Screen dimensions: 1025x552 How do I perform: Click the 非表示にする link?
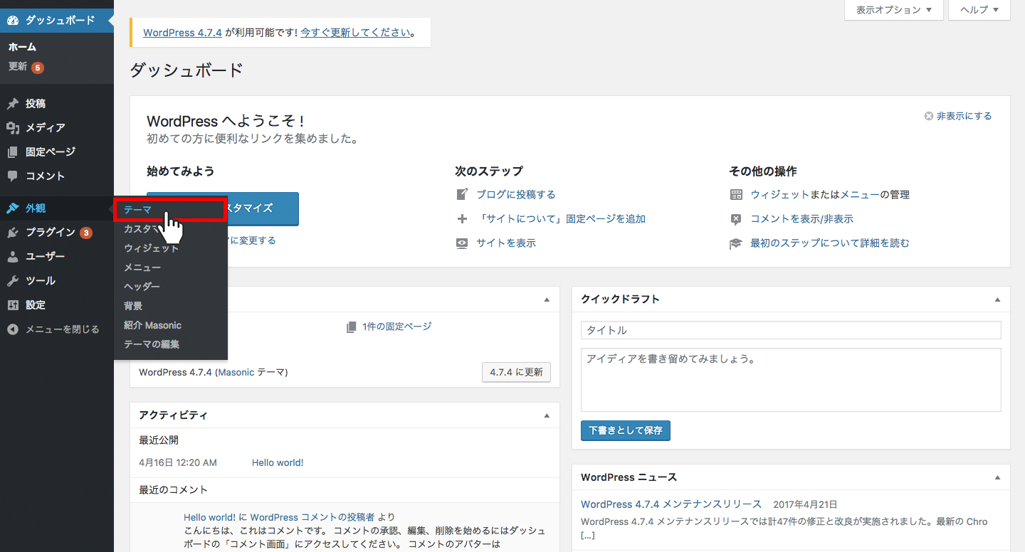964,116
